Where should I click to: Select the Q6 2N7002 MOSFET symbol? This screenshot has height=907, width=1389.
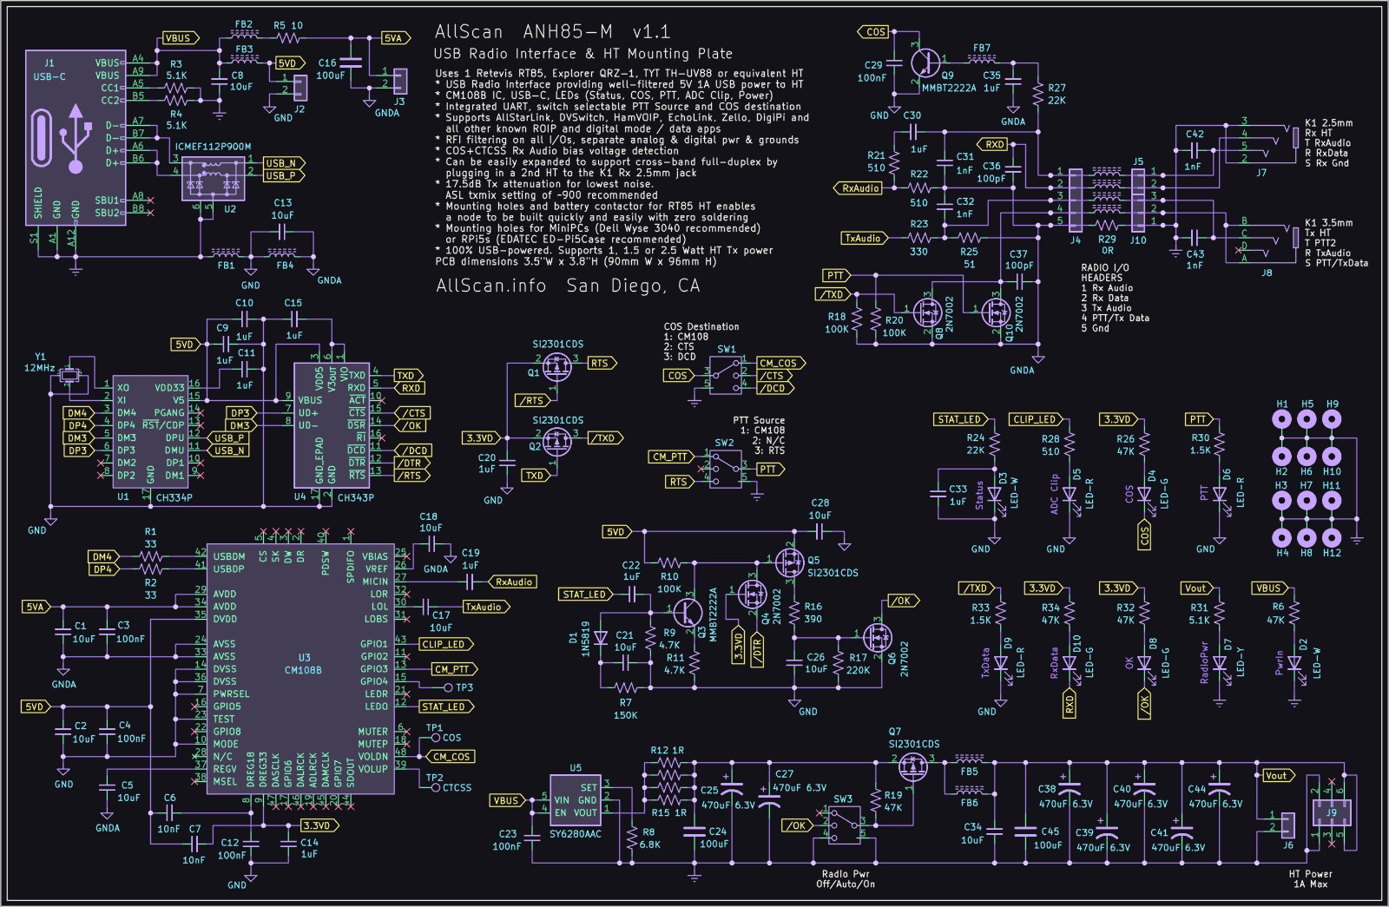pos(878,639)
